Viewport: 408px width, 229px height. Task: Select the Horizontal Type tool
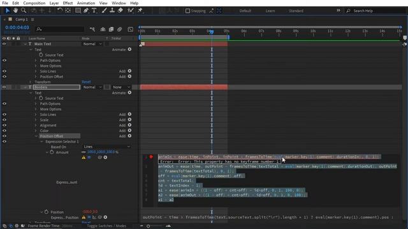[x=94, y=10]
